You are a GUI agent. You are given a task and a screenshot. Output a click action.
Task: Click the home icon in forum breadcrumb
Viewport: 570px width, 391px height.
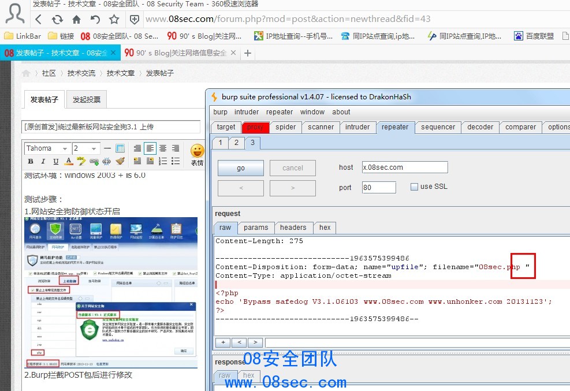[x=26, y=73]
